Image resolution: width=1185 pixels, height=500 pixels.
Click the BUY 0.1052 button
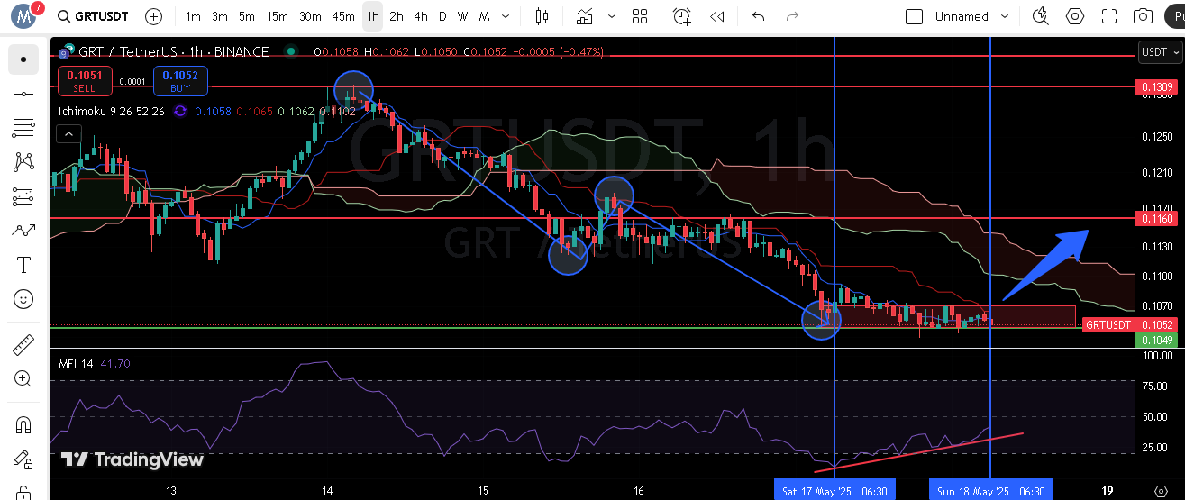click(180, 81)
